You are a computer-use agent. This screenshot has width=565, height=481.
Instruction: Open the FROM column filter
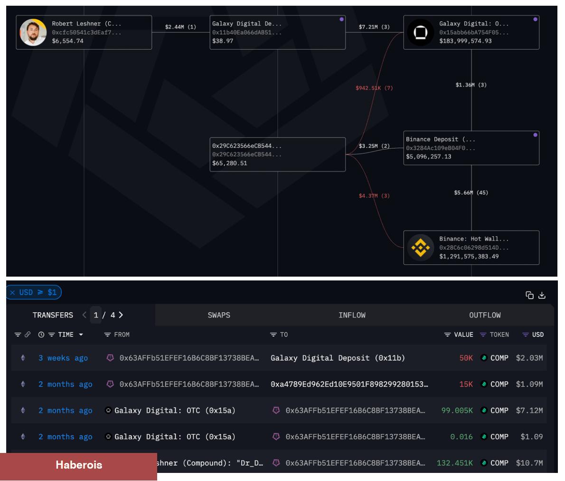(x=107, y=335)
